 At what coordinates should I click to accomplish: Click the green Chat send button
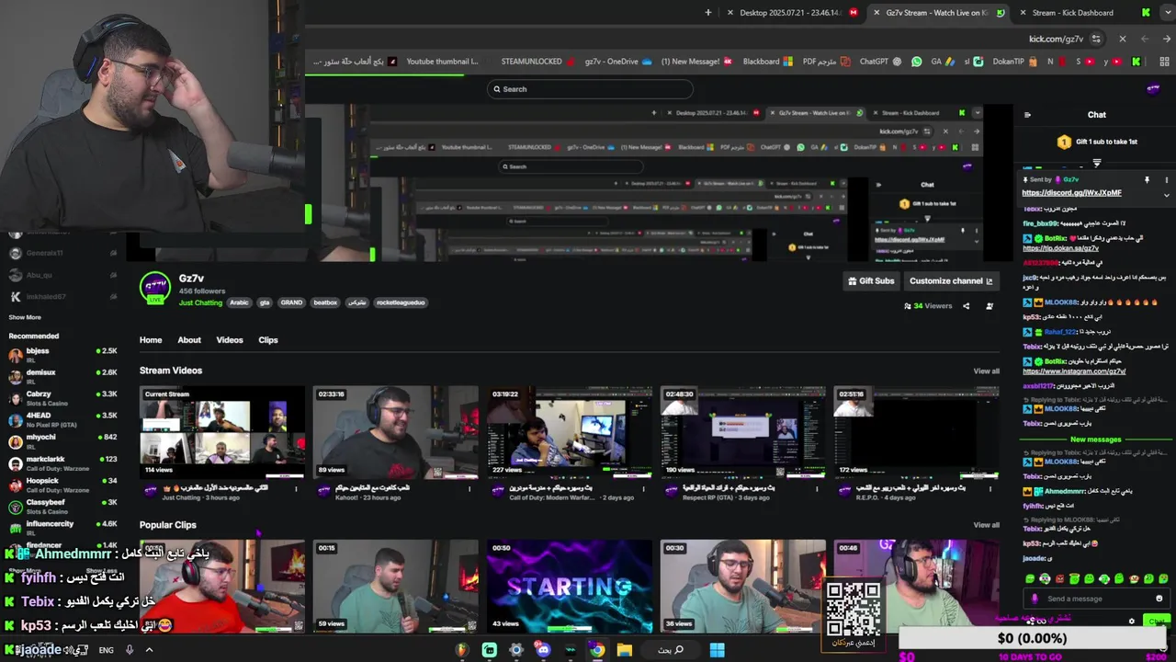click(1158, 622)
